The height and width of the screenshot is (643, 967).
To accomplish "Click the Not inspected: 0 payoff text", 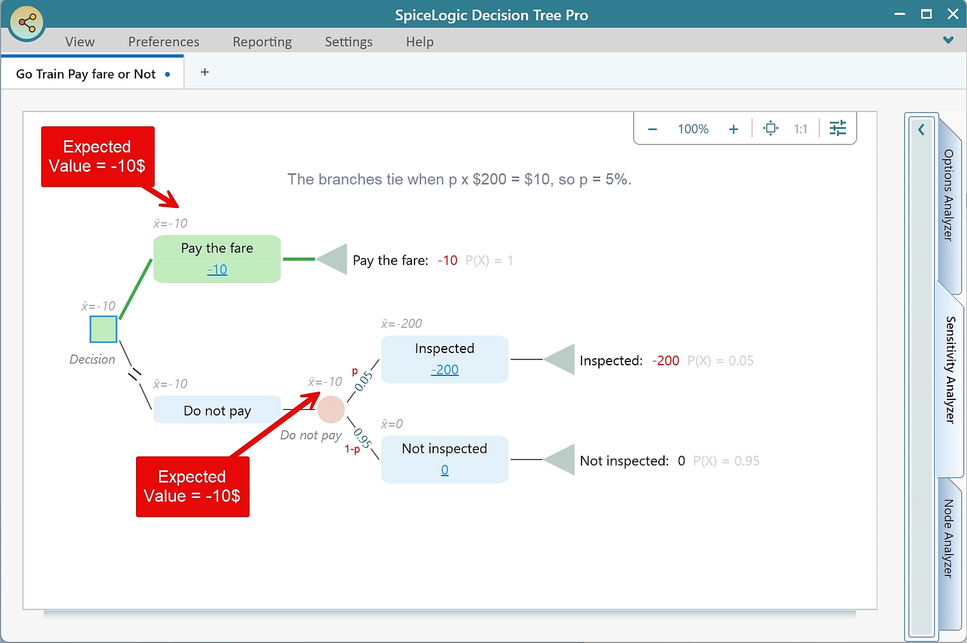I will tap(632, 461).
